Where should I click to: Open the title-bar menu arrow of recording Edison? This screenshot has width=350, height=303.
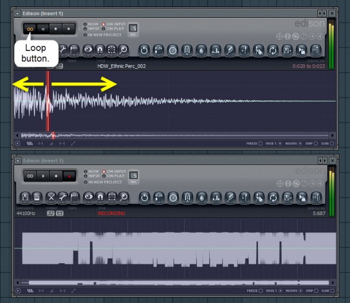point(18,160)
